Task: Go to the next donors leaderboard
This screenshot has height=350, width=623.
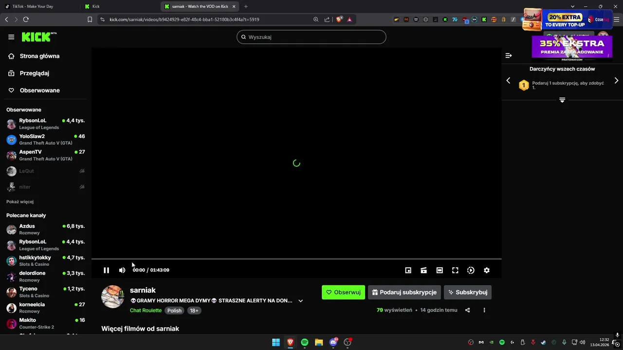Action: 616,81
